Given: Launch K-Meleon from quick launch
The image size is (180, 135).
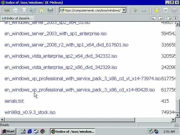Looking at the screenshot, I should point(42,131).
